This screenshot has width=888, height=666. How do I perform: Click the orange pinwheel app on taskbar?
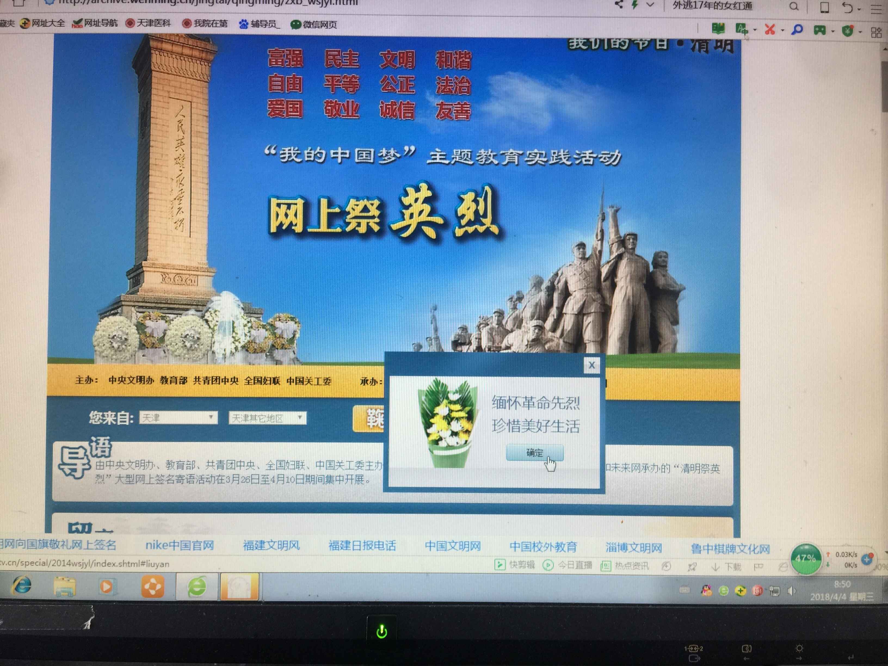[x=153, y=587]
